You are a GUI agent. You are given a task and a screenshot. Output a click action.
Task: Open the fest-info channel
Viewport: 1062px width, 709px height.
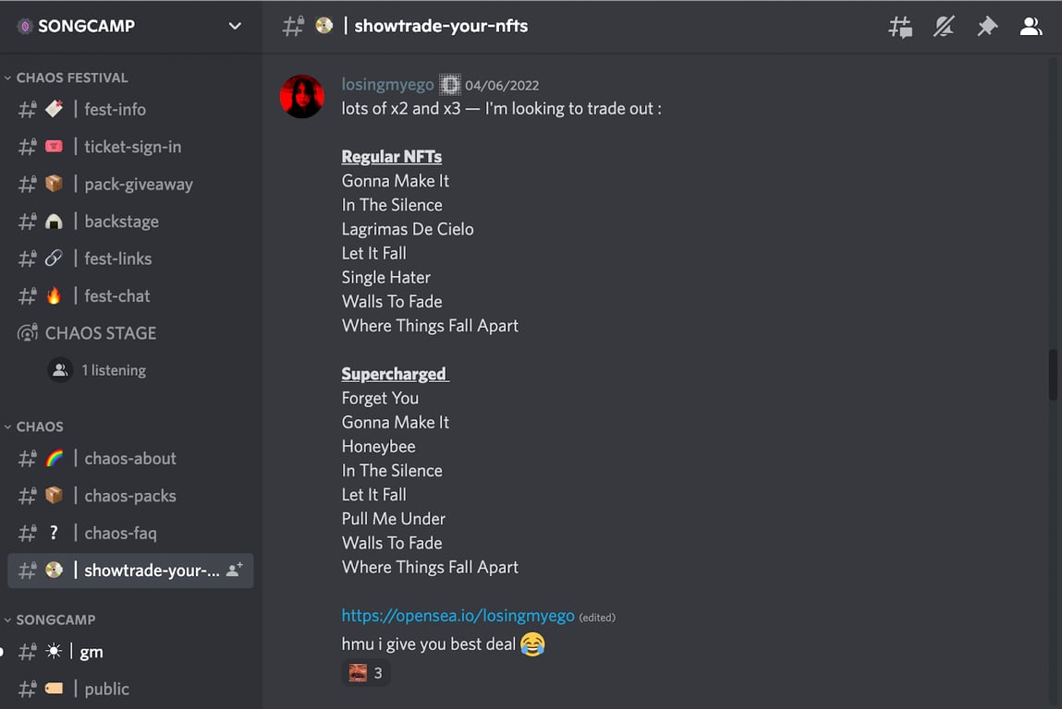coord(115,109)
